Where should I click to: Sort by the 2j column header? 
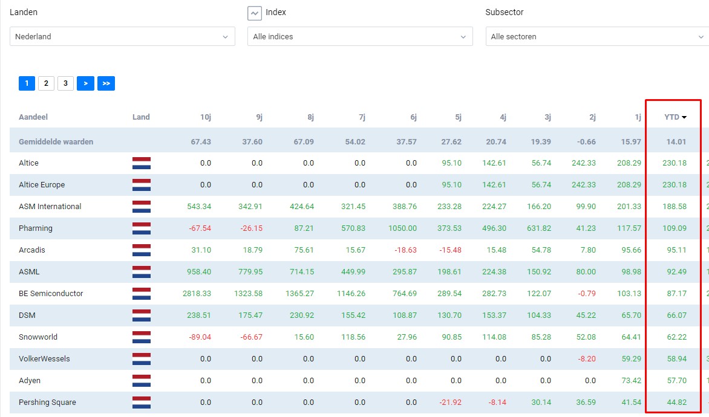592,117
